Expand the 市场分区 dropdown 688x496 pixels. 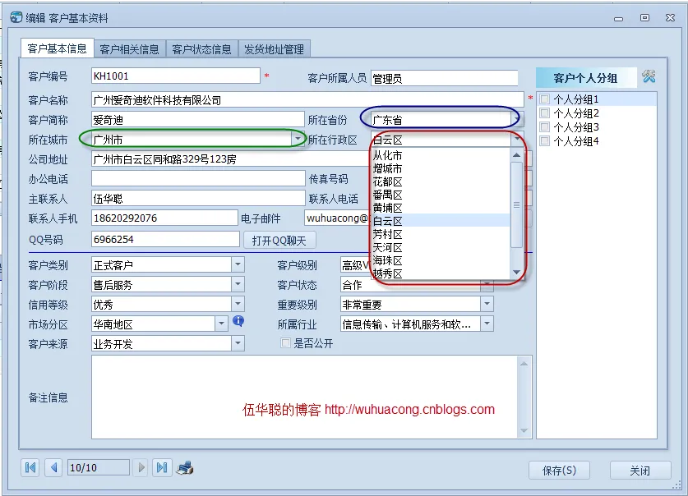pyautogui.click(x=222, y=324)
